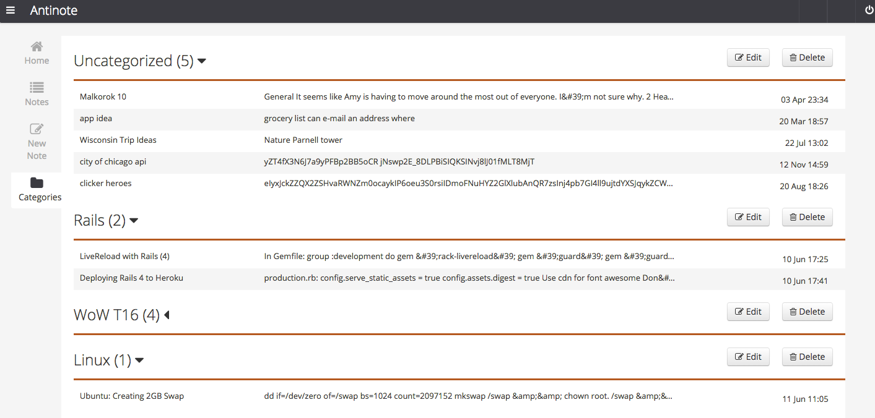Image resolution: width=875 pixels, height=418 pixels.
Task: Click the Uncategorized (5) heading
Action: pyautogui.click(x=134, y=61)
